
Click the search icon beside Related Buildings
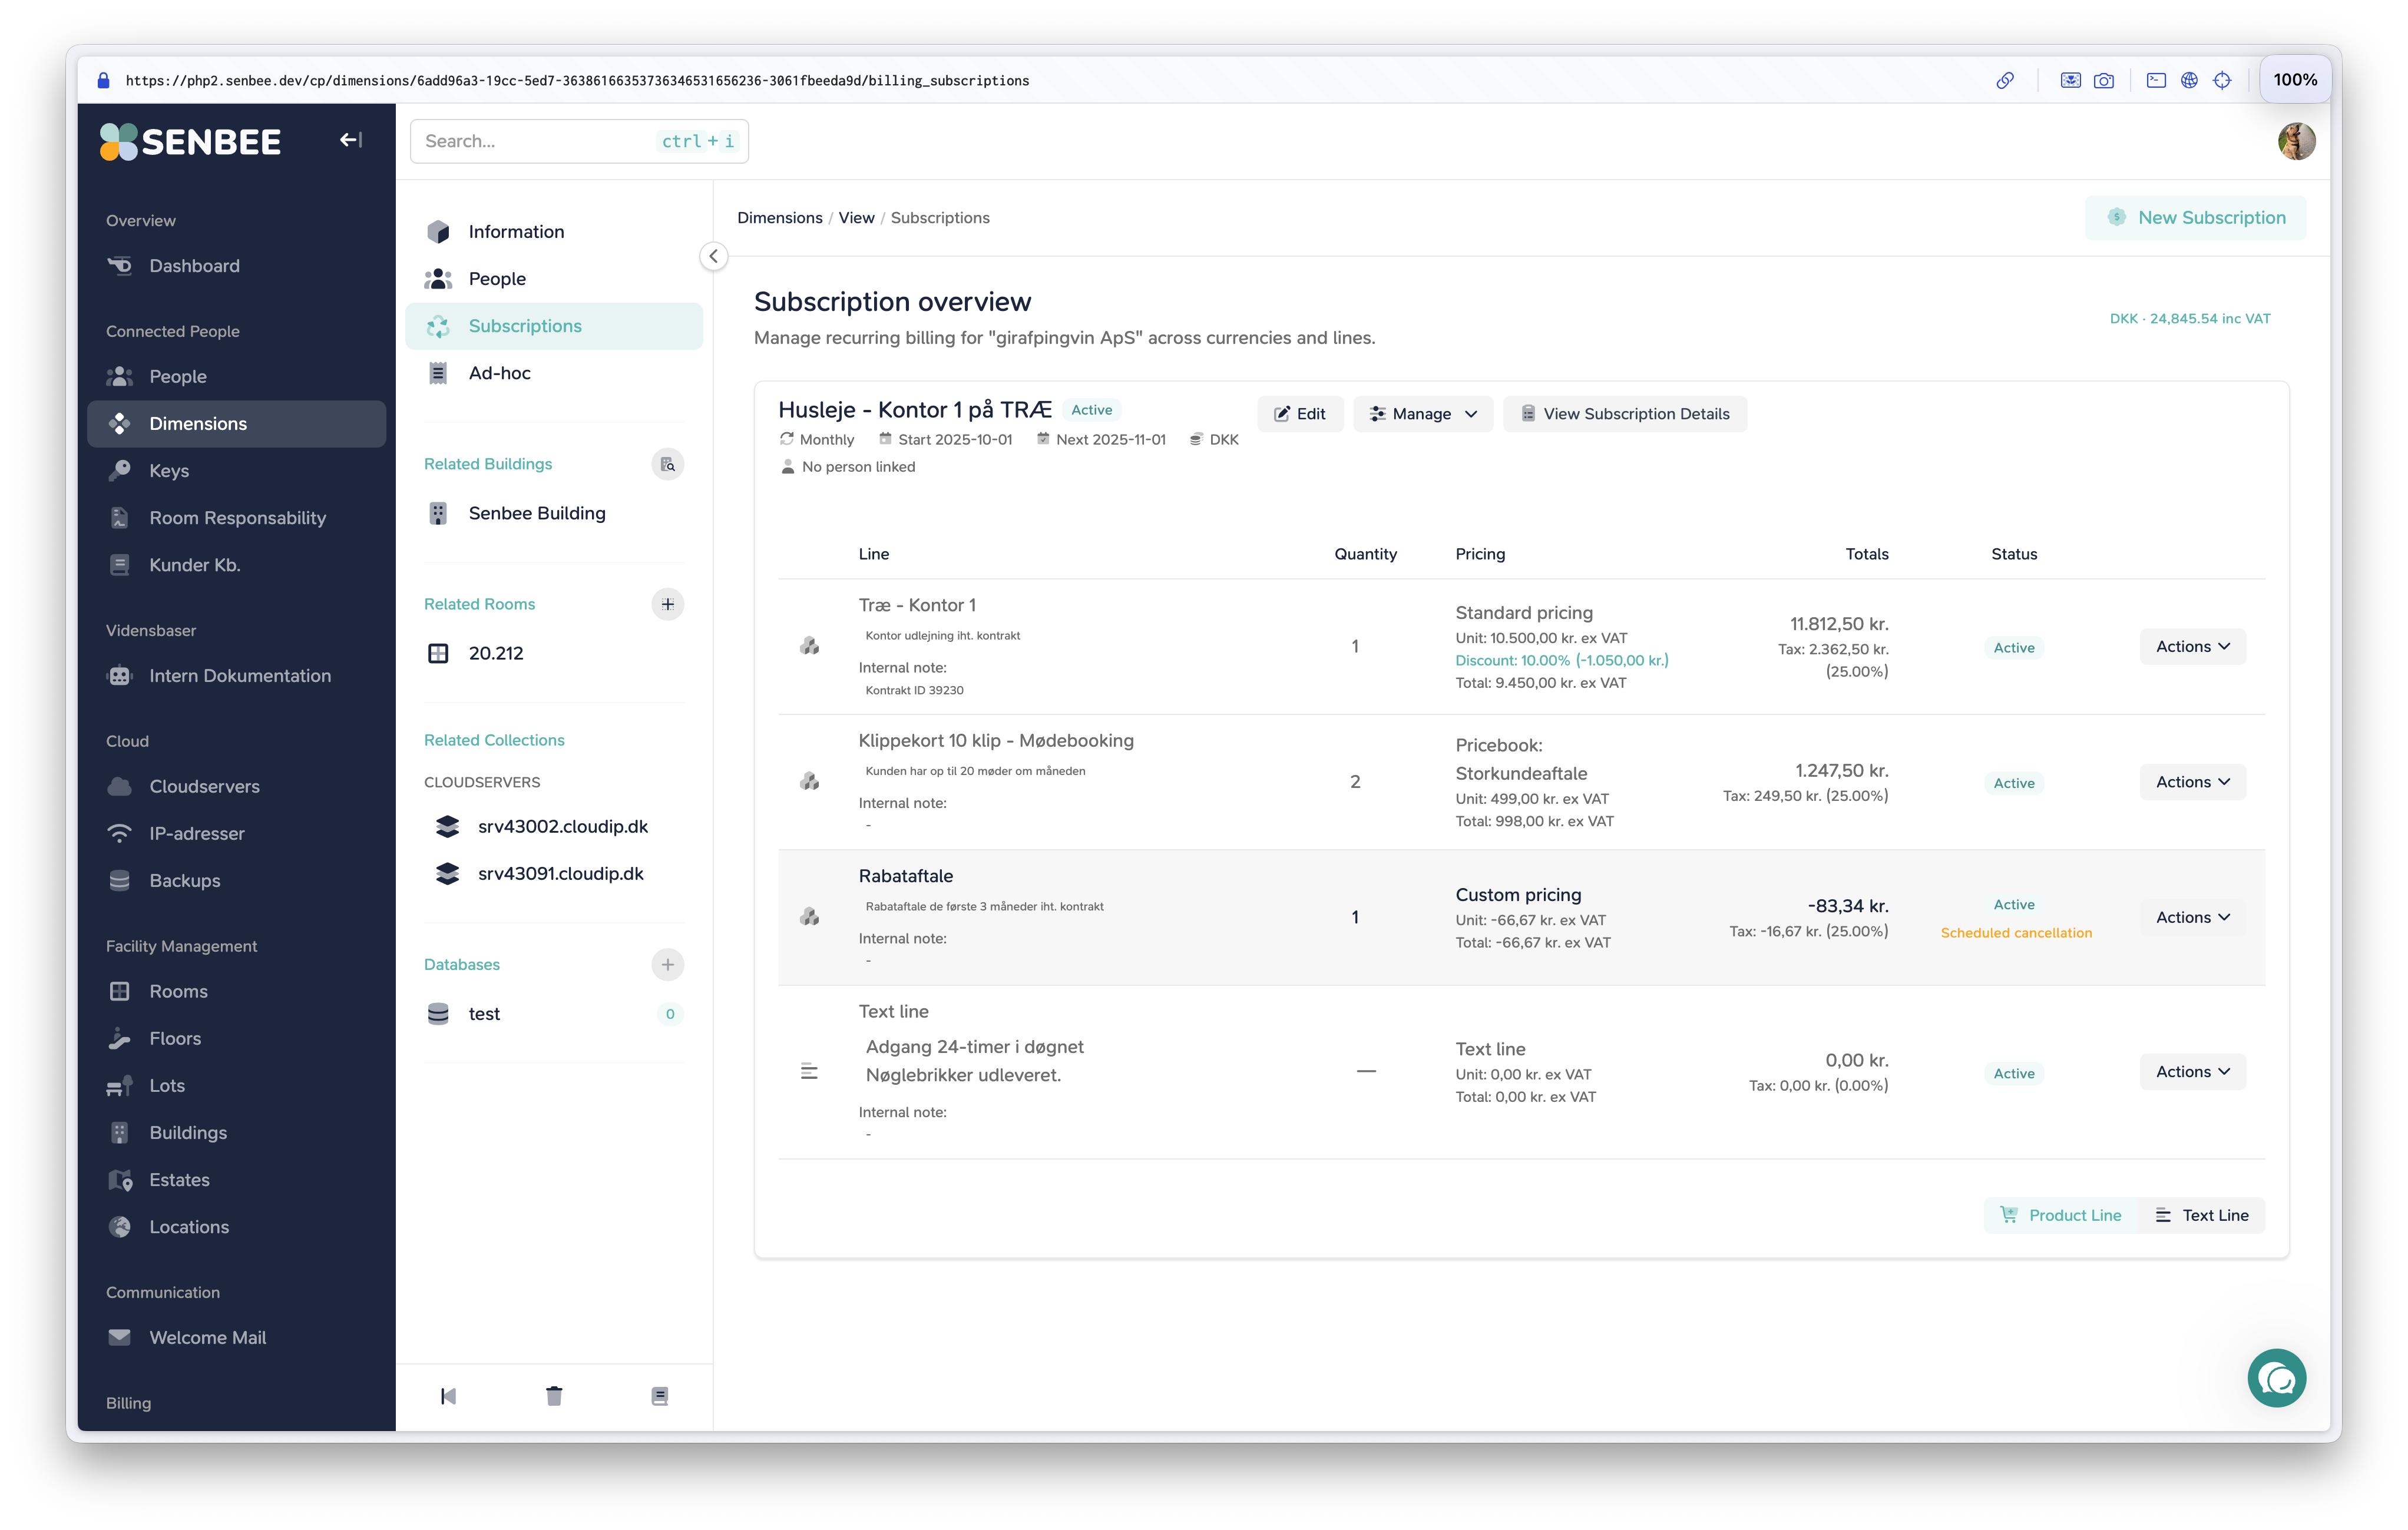(x=667, y=464)
